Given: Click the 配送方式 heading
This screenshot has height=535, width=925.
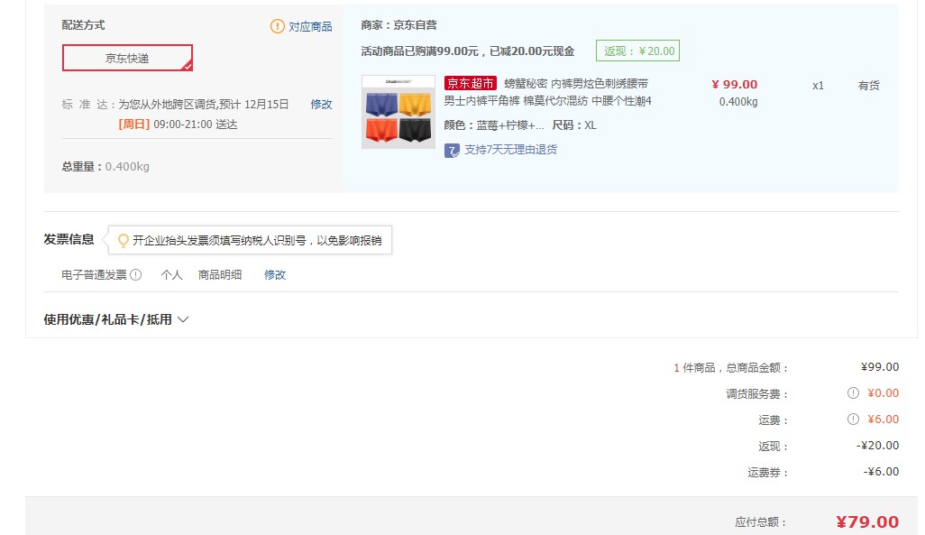Looking at the screenshot, I should (83, 24).
